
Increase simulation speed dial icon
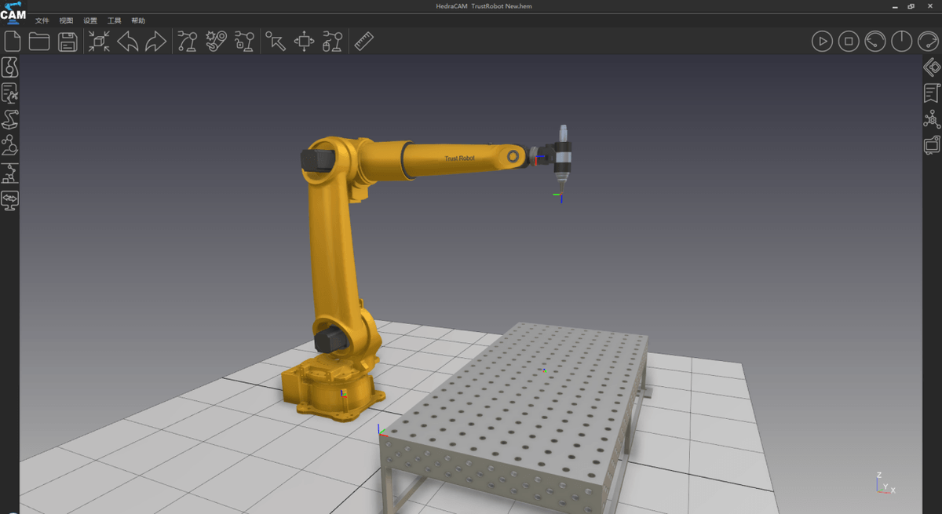click(928, 42)
